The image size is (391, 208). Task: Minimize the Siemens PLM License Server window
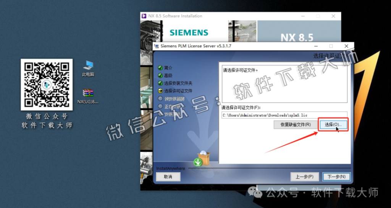[316, 46]
